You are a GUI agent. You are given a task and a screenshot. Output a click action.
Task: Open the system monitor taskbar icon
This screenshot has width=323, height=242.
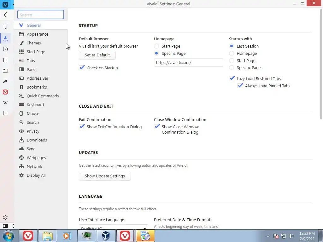click(x=86, y=236)
